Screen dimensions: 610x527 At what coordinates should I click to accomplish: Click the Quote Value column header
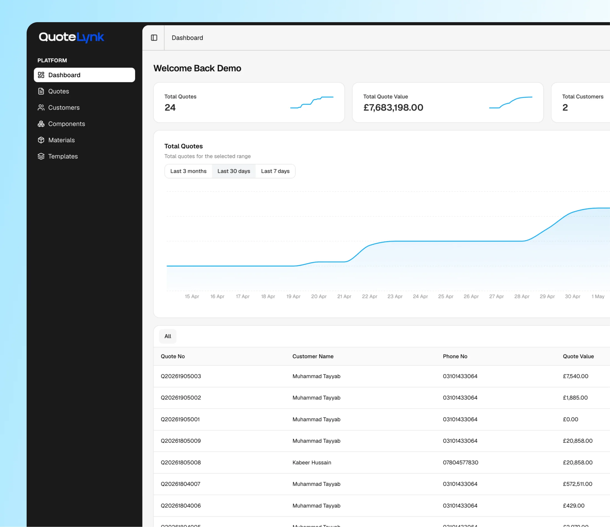(578, 356)
